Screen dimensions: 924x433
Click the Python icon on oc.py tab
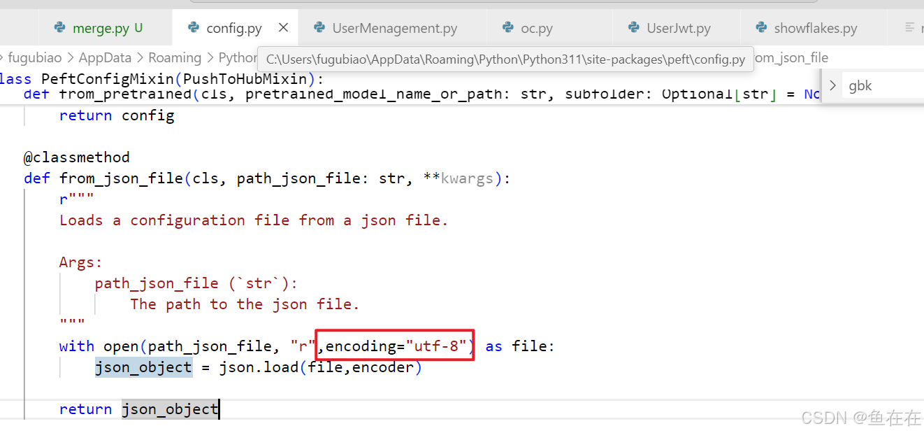coord(508,28)
